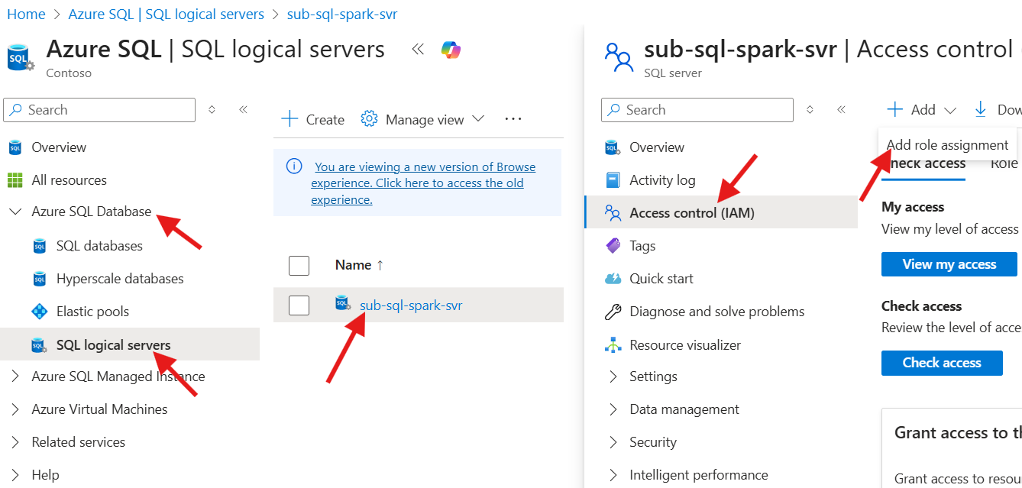Screen dimensions: 1022x488
Task: Click the View my access button
Action: coord(949,264)
